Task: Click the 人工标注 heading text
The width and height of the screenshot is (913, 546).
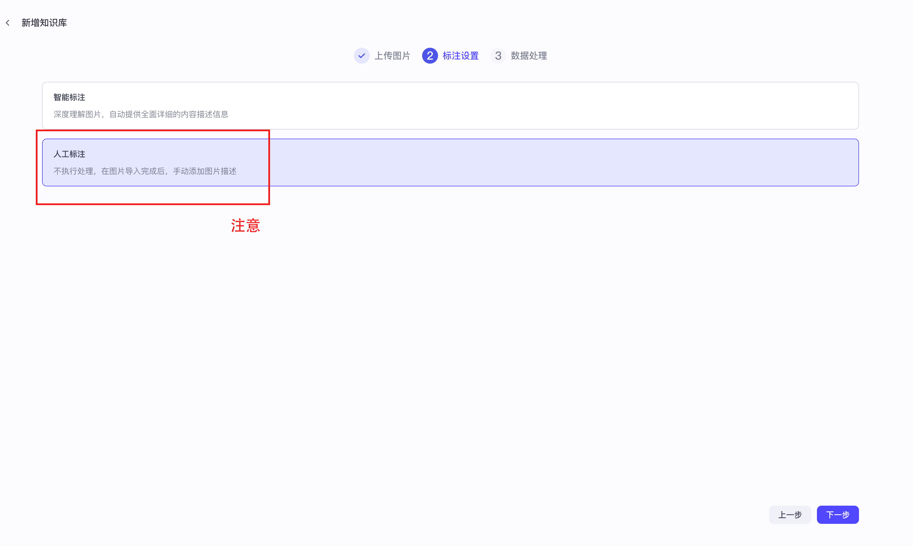Action: [x=69, y=154]
